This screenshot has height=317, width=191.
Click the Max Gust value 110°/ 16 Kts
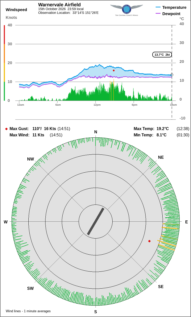coord(44,129)
